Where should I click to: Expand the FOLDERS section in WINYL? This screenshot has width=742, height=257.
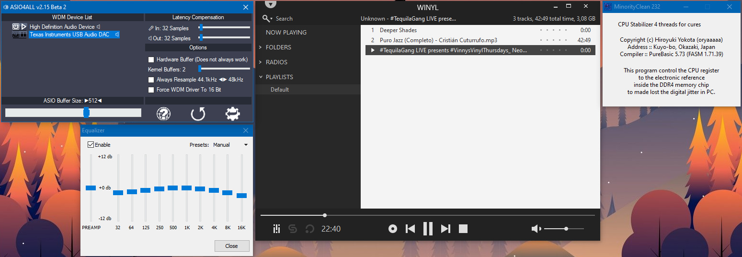pyautogui.click(x=260, y=47)
